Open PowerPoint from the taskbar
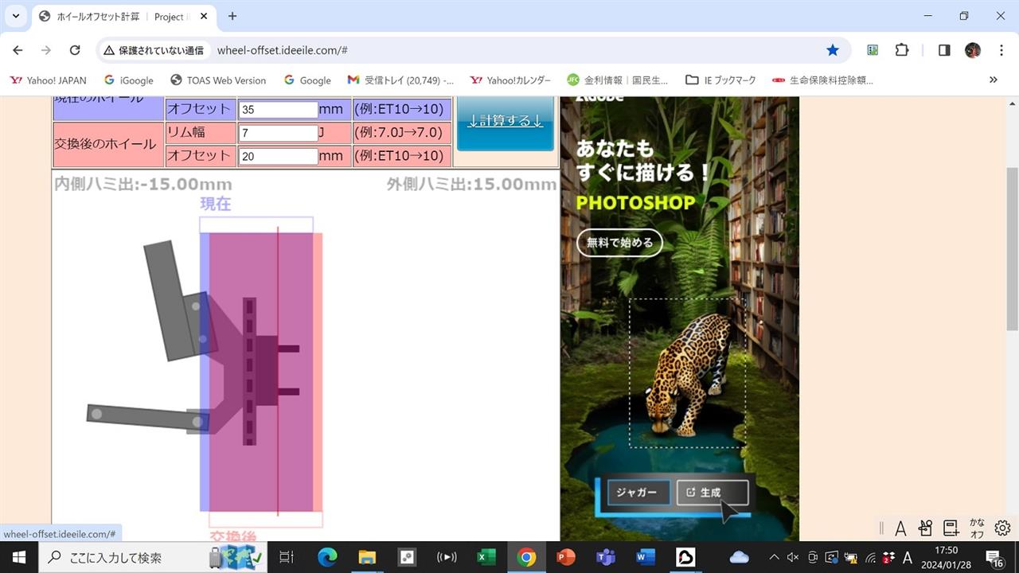The height and width of the screenshot is (573, 1019). [566, 557]
